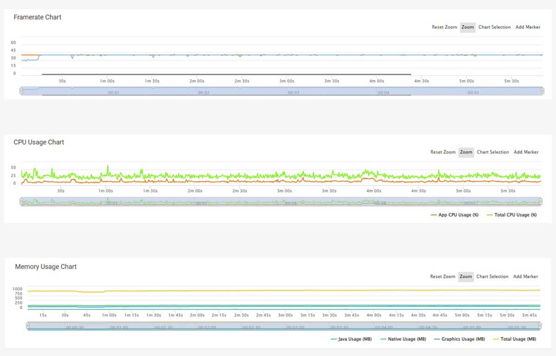Click the Framerate Chart title
The image size is (556, 356).
coord(37,17)
